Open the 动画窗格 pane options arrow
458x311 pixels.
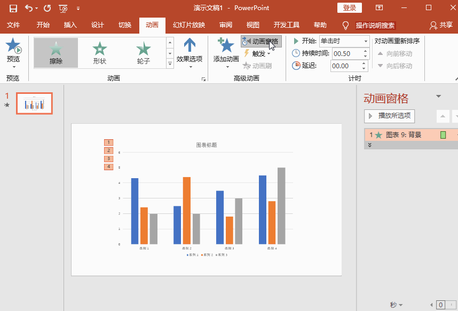click(438, 96)
